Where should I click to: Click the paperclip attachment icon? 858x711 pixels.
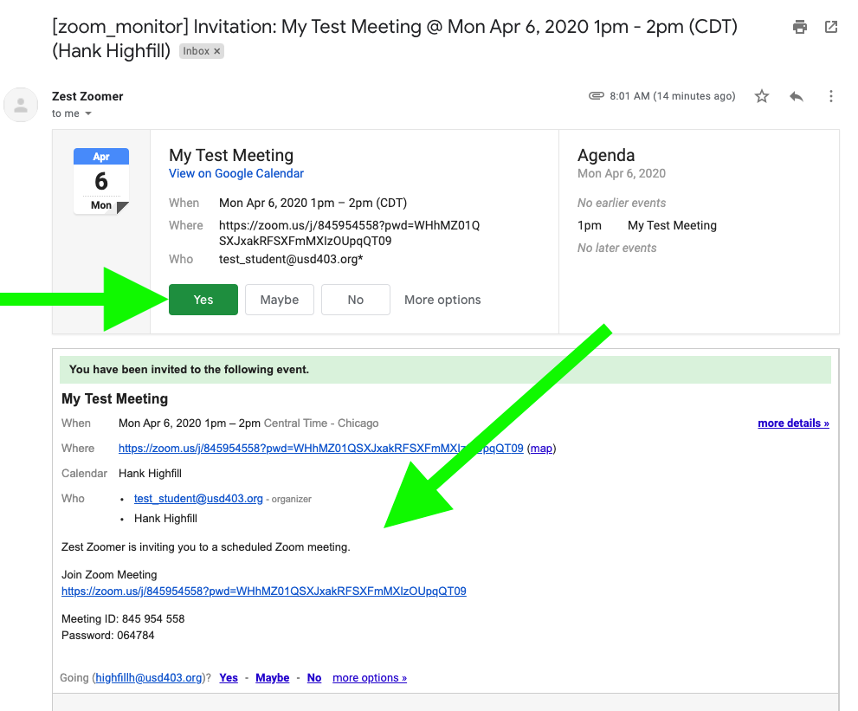click(596, 96)
